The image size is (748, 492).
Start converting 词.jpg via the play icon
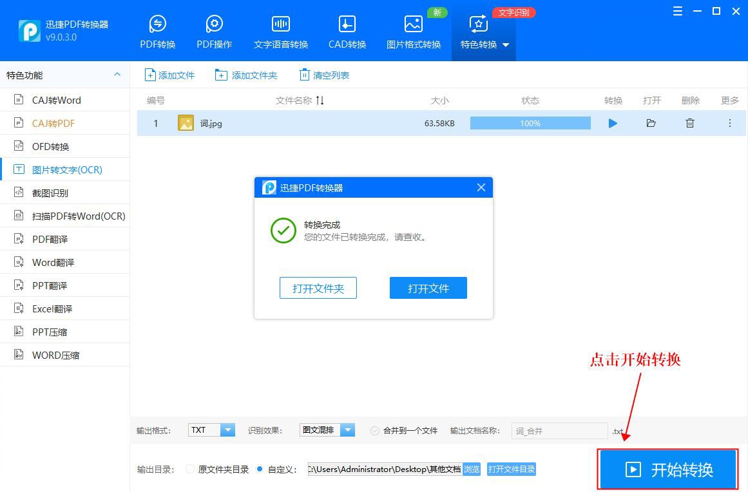tap(612, 123)
